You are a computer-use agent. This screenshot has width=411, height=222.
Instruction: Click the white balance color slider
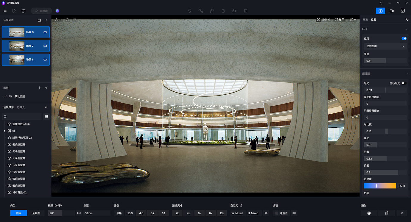(x=380, y=186)
